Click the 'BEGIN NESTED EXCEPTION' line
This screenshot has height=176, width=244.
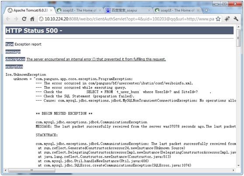pyautogui.click(x=64, y=114)
